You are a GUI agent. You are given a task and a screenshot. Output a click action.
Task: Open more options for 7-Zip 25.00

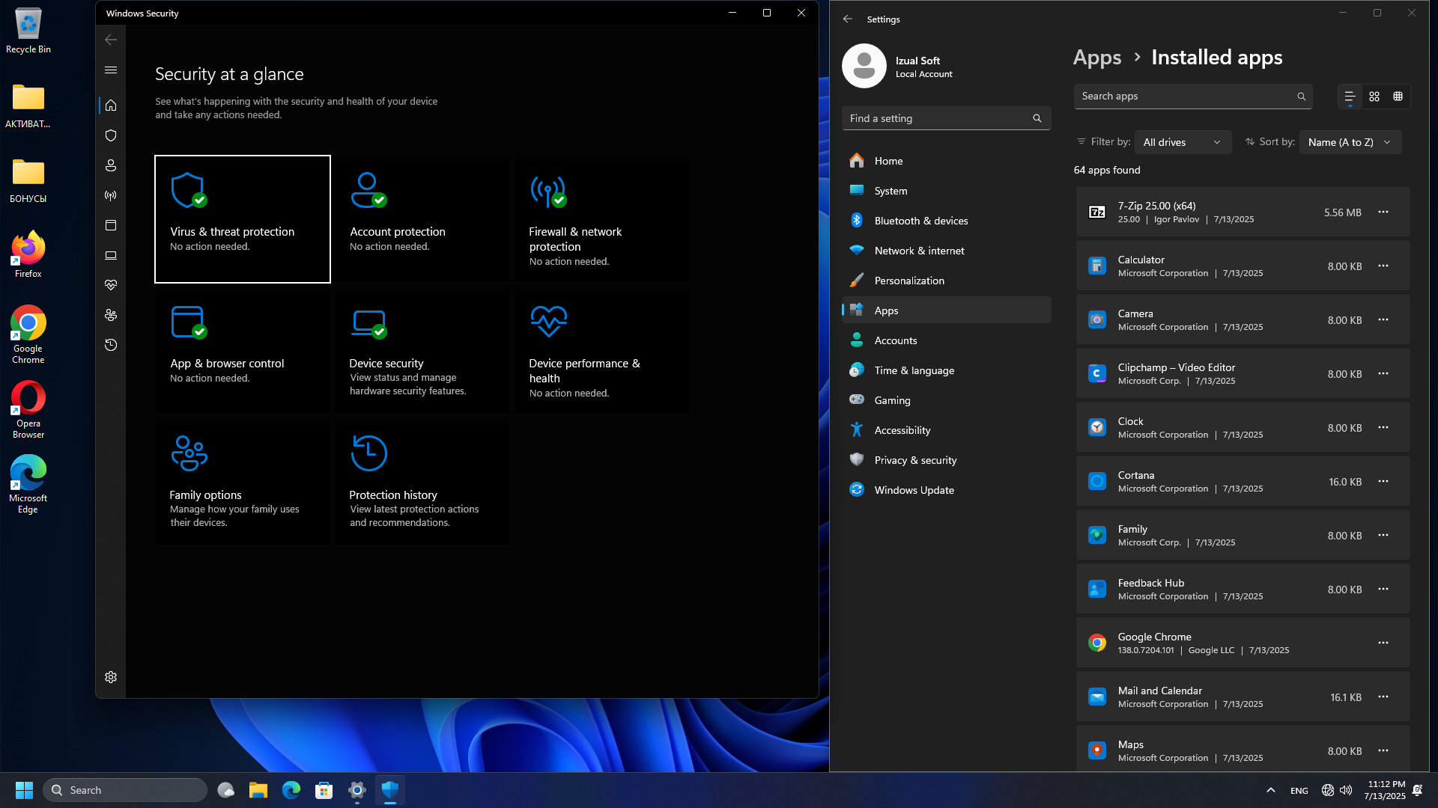[1383, 212]
